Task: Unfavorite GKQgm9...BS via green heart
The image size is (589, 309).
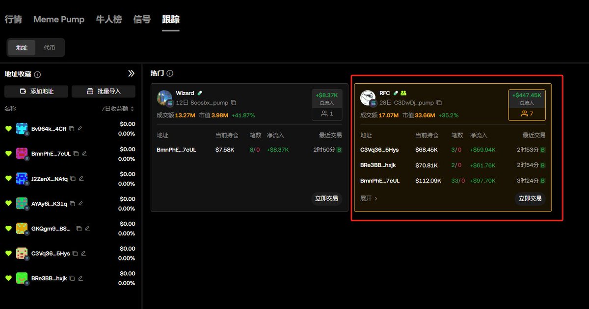Action: (8, 228)
